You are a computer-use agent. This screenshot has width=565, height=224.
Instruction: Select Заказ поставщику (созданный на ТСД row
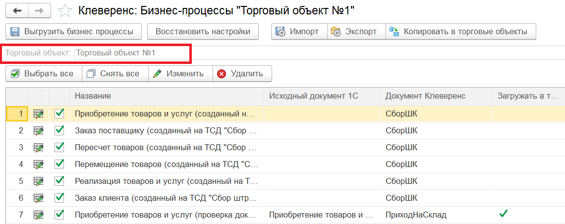click(166, 131)
